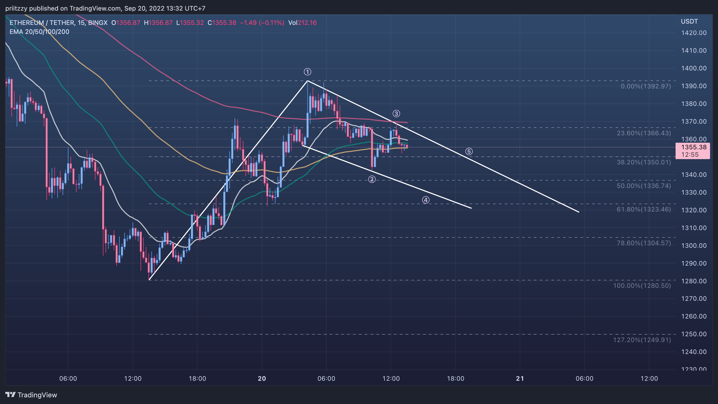Screen dimensions: 718x404
Task: Click the date label '20' on time axis
Action: [262, 378]
